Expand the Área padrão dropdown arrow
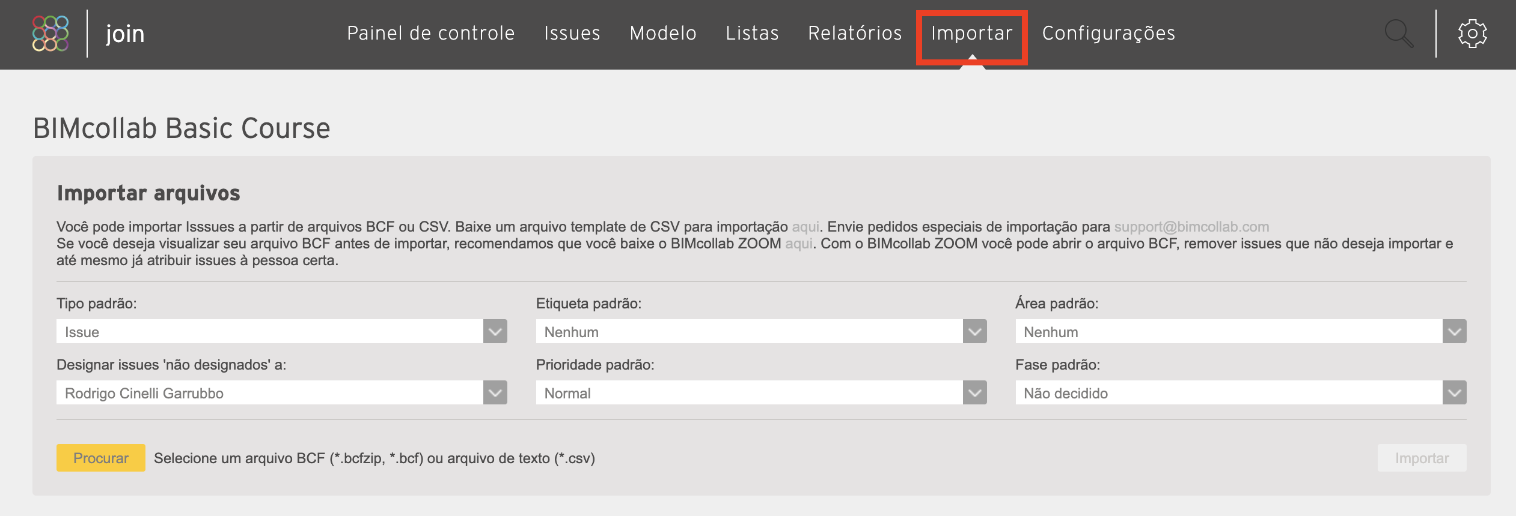 coord(1454,331)
